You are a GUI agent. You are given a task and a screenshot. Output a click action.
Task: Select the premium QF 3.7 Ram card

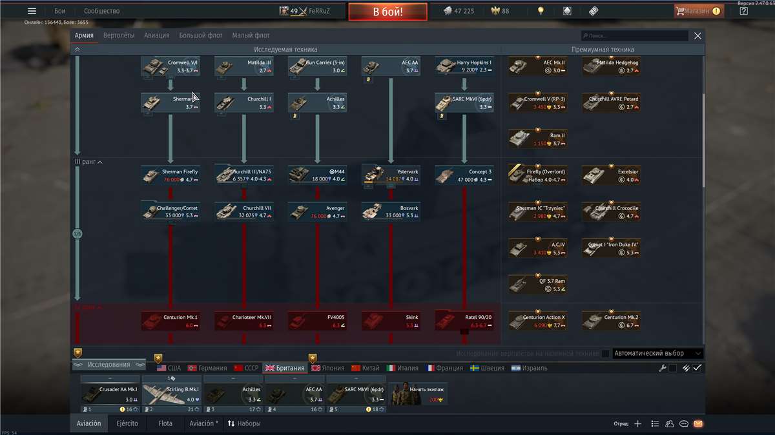pos(538,285)
